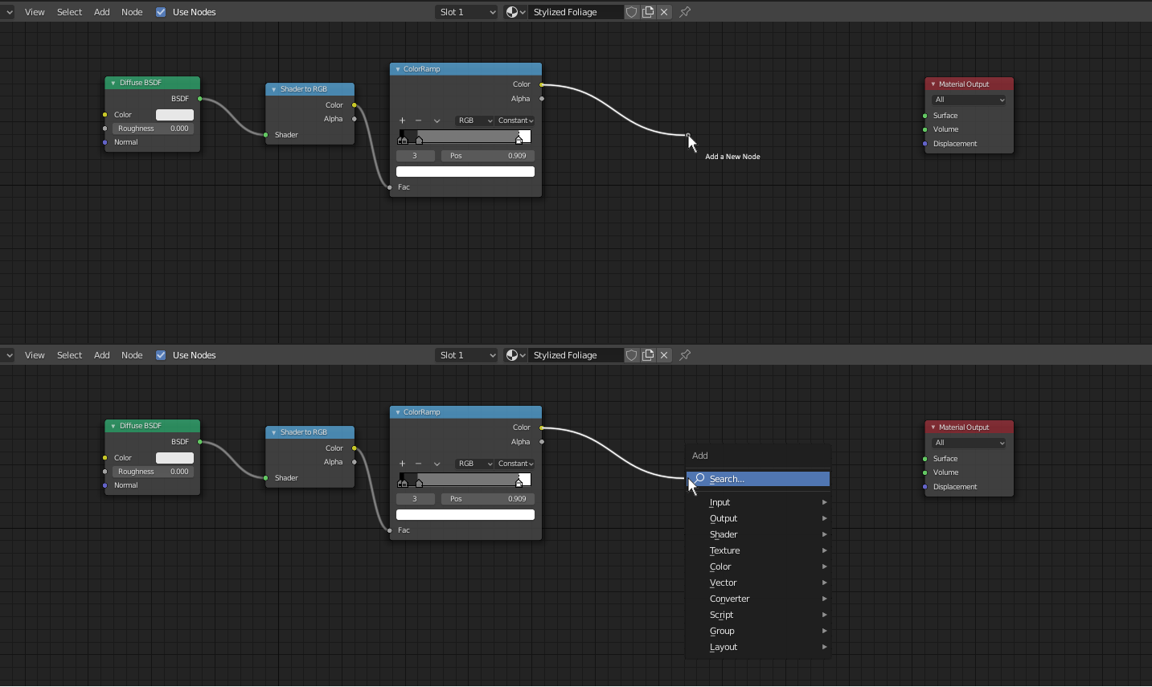The image size is (1152, 687).
Task: Click white stop color swatch in bottom ColorRamp
Action: coord(465,514)
